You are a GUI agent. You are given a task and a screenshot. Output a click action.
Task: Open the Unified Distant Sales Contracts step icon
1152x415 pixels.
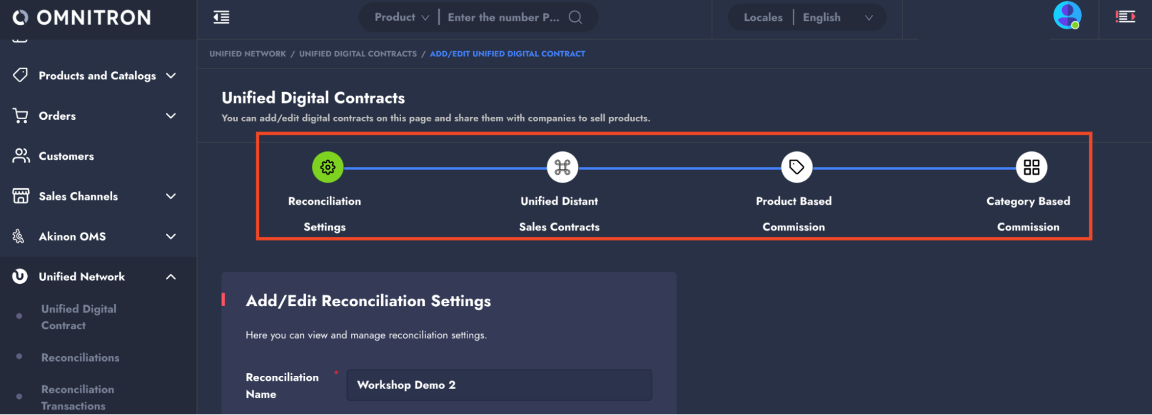[562, 167]
